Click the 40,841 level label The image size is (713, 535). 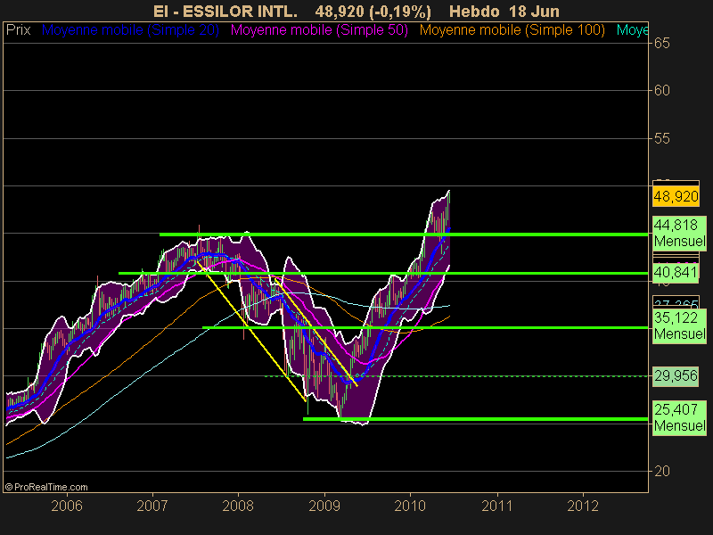pos(676,272)
